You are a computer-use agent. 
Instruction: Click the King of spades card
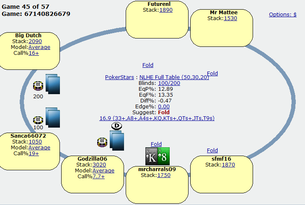[x=151, y=156]
